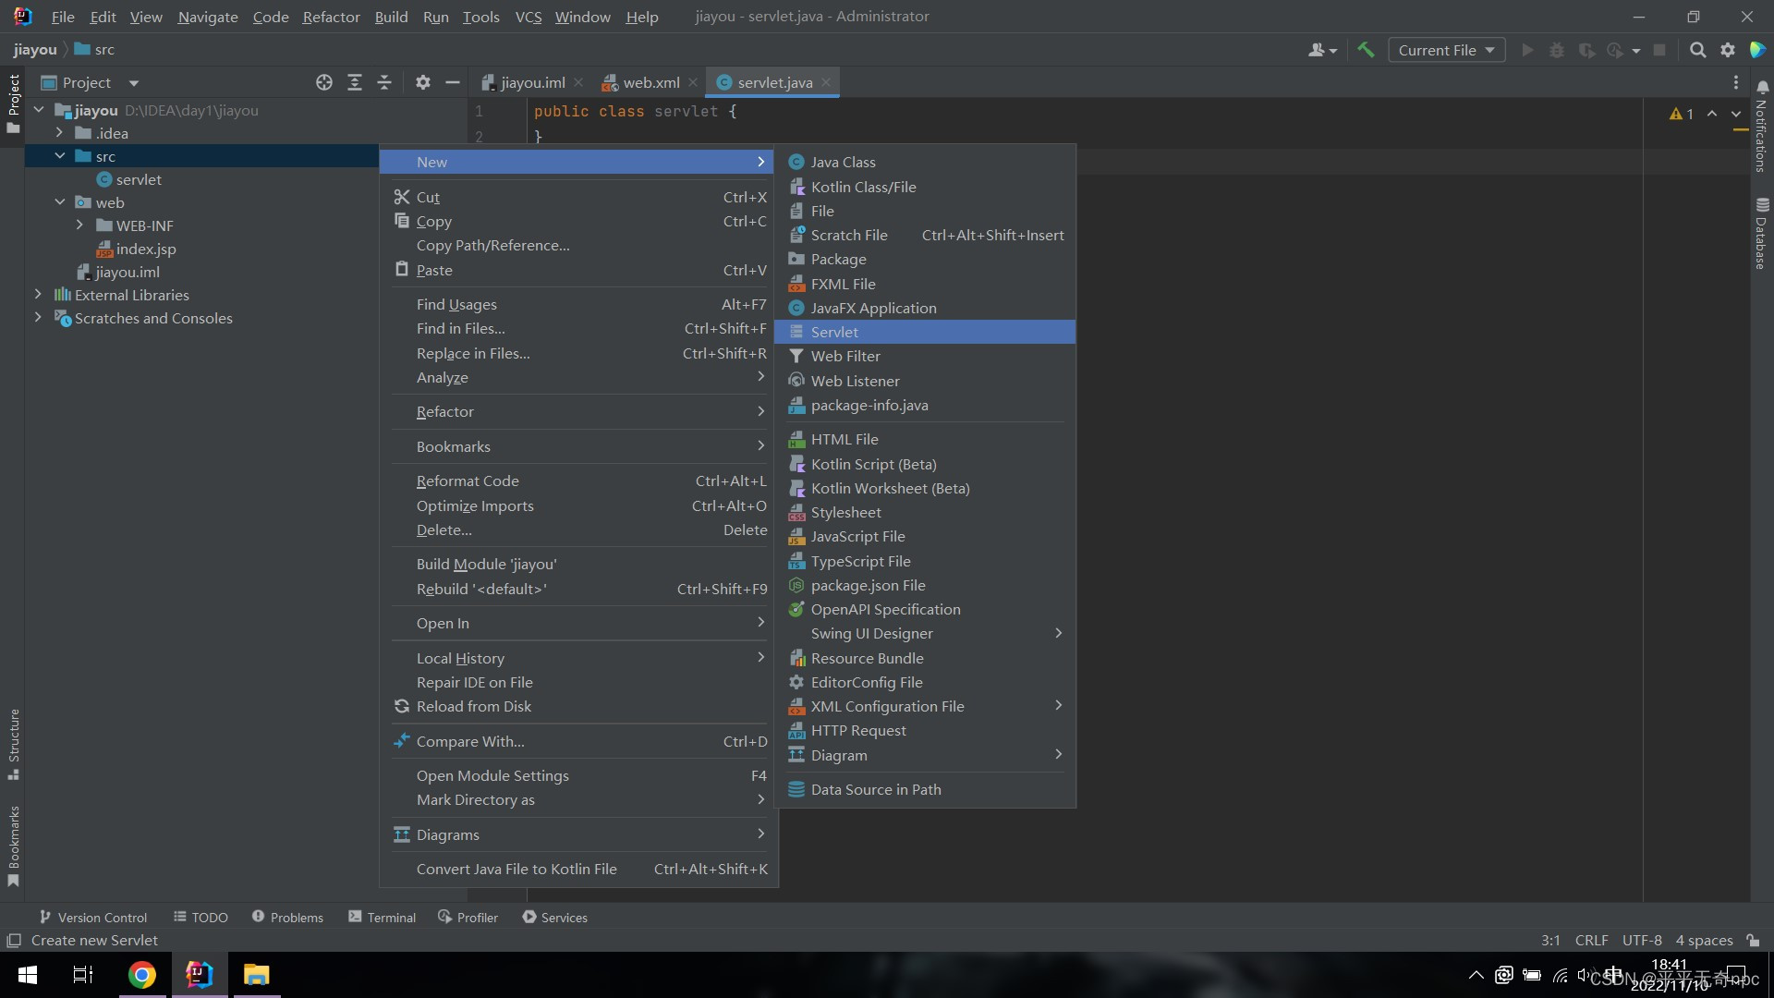This screenshot has height=998, width=1774.
Task: Expand the External Libraries tree node
Action: [x=39, y=294]
